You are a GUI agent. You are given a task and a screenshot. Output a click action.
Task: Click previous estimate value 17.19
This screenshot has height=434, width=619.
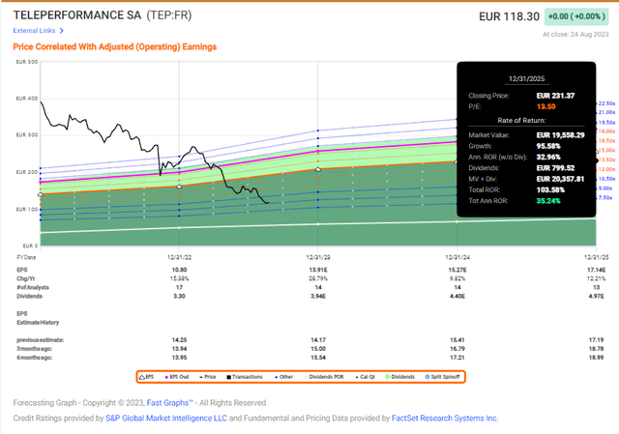click(596, 339)
